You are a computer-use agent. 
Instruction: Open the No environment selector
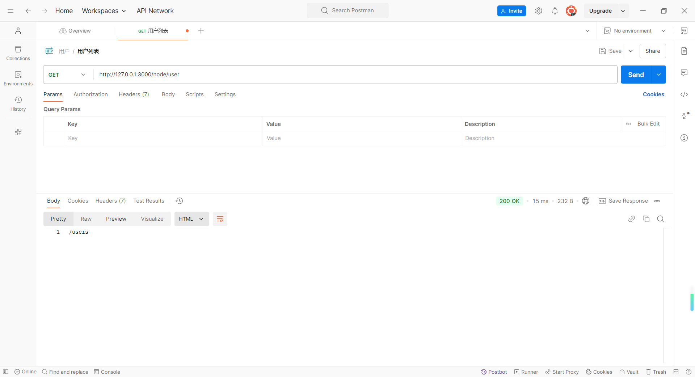[635, 31]
